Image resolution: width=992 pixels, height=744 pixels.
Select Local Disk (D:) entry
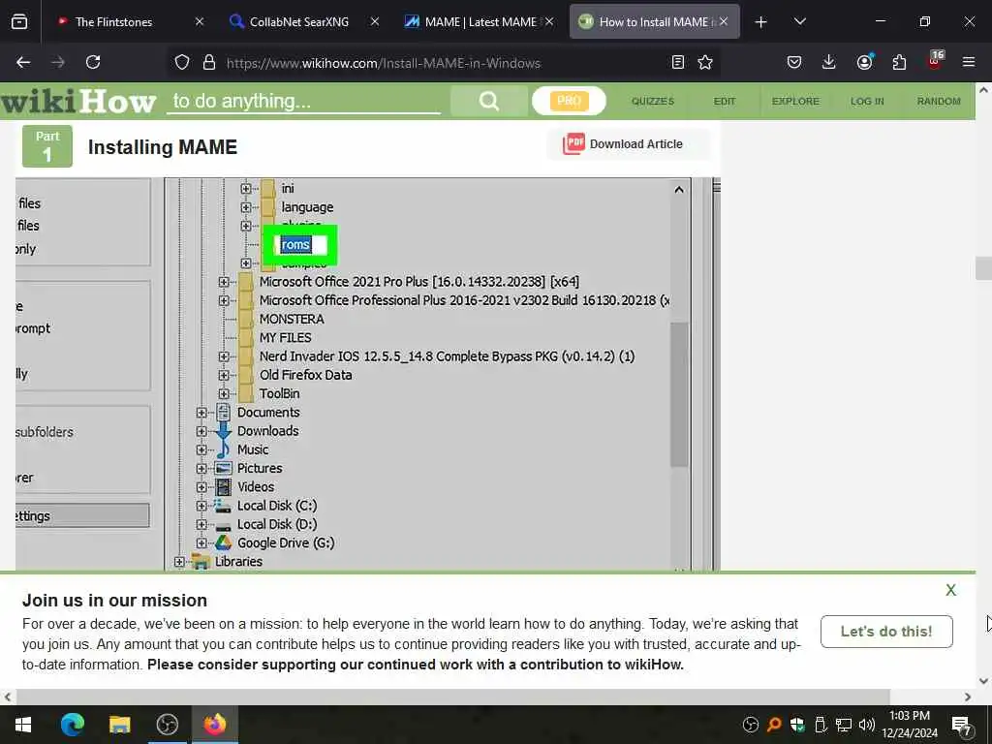click(277, 524)
